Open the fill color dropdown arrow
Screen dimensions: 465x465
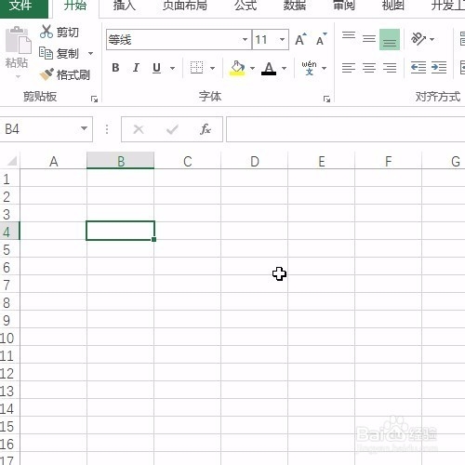pyautogui.click(x=252, y=68)
